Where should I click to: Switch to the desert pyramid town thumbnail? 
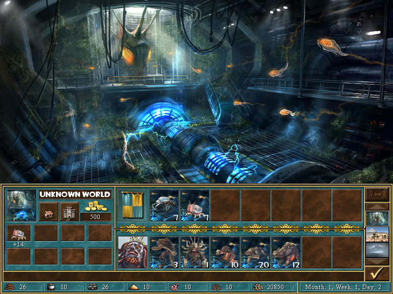[x=377, y=234]
